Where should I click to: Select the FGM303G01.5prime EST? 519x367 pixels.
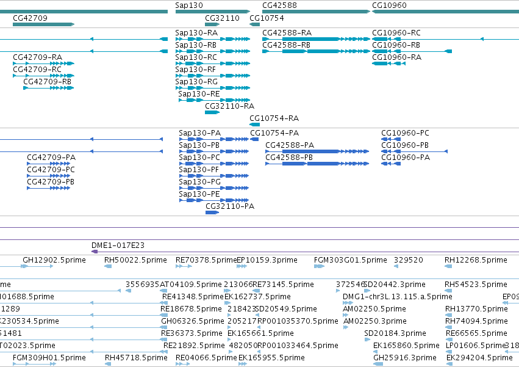pyautogui.click(x=319, y=266)
